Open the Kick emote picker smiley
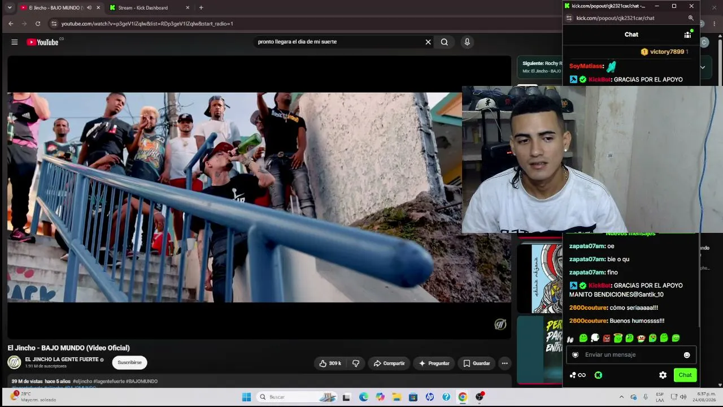This screenshot has height=407, width=723. [x=687, y=355]
